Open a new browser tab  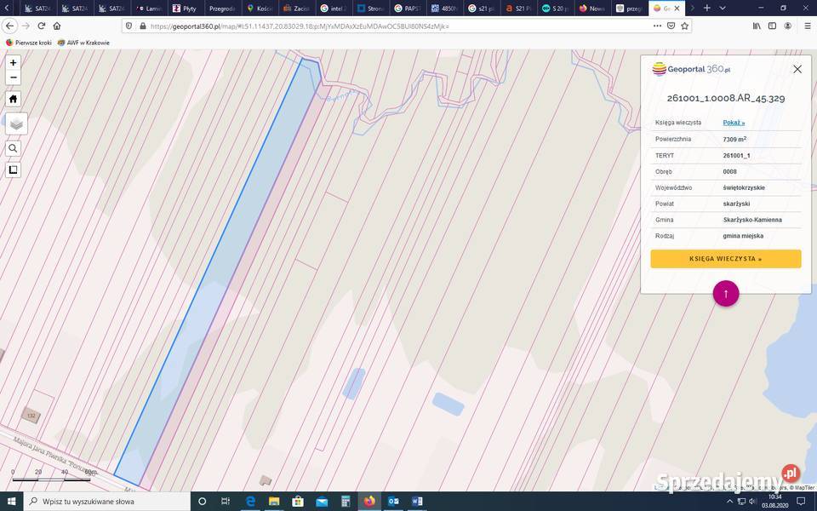(707, 8)
